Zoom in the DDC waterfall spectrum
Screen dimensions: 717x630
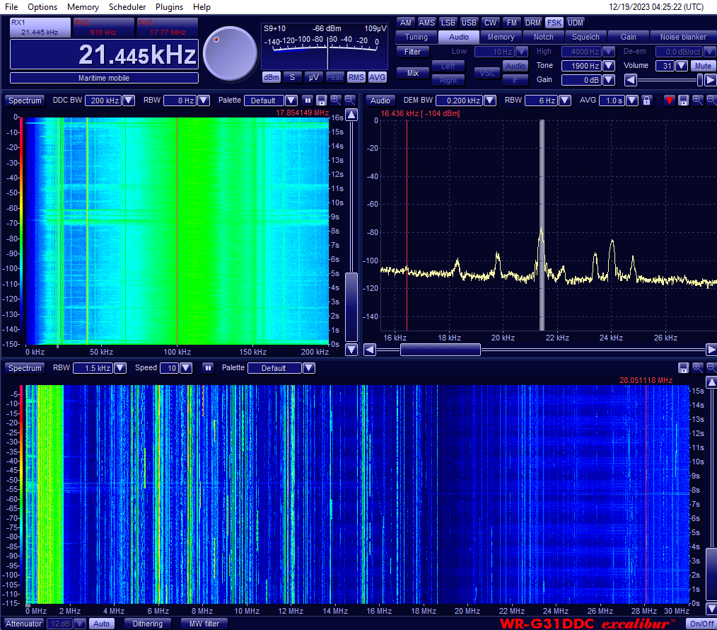click(336, 100)
